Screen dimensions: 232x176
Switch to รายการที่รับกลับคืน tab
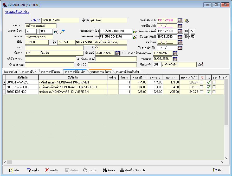click(127, 72)
